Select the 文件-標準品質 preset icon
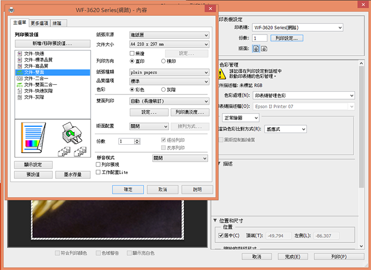 coord(20,60)
